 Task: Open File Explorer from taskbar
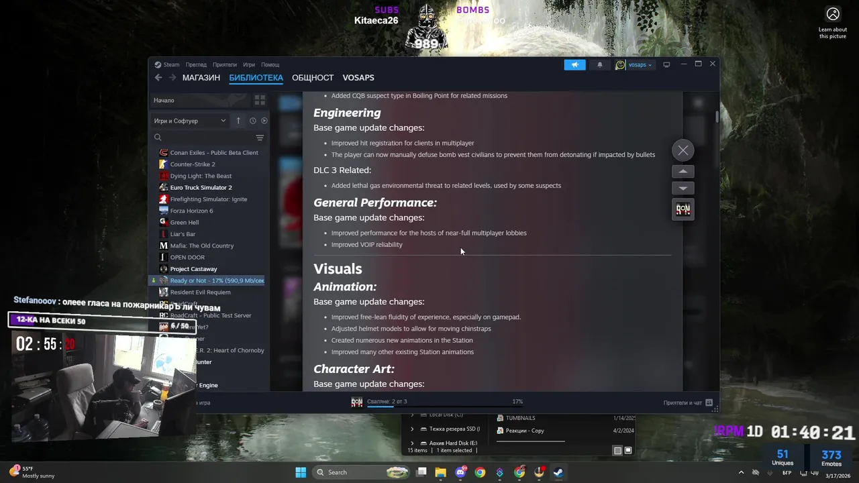tap(441, 472)
